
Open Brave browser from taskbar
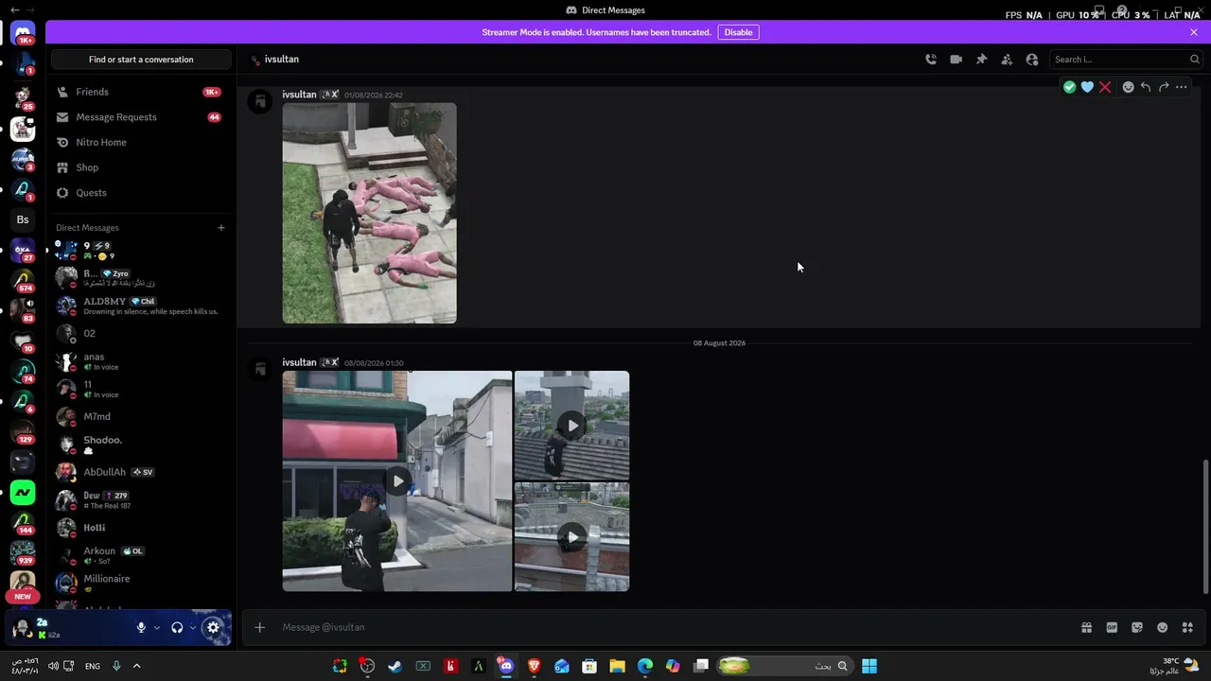pyautogui.click(x=535, y=666)
